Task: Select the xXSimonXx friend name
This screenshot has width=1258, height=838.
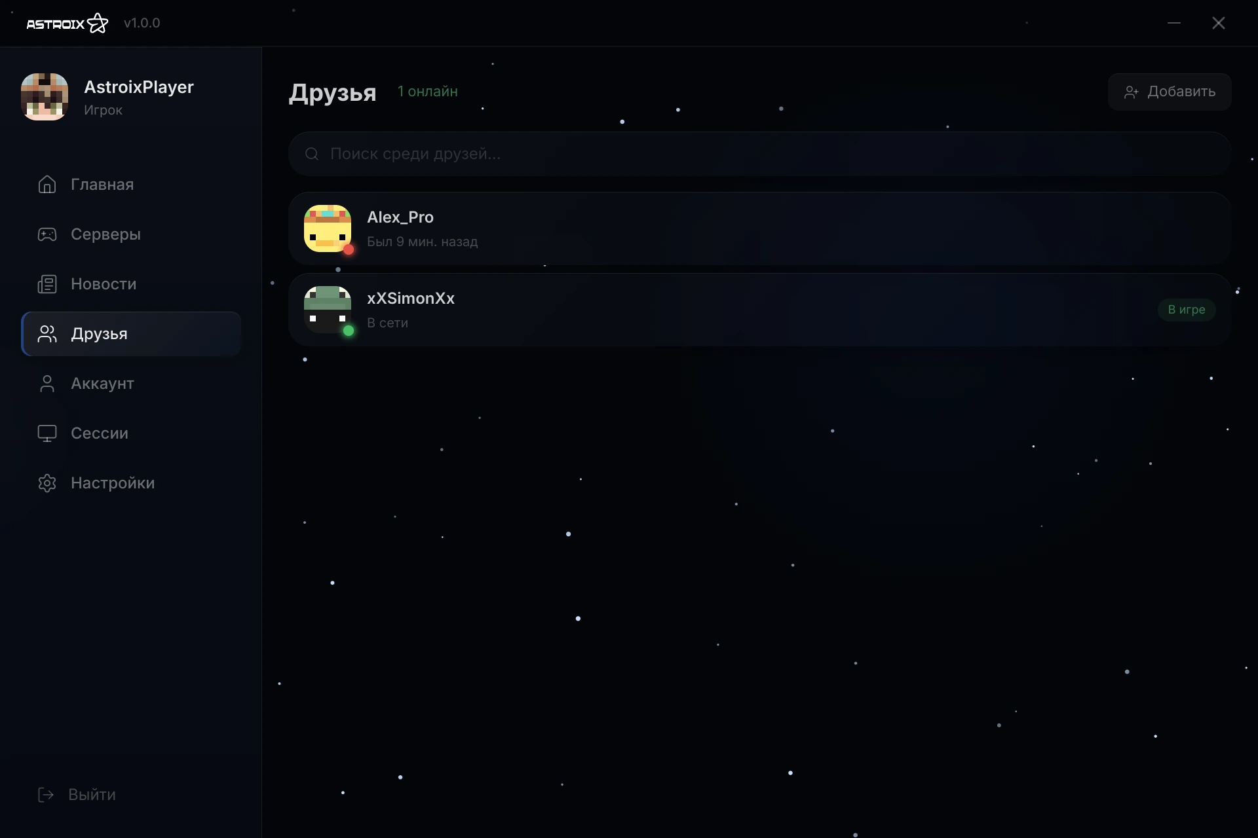Action: pyautogui.click(x=411, y=299)
